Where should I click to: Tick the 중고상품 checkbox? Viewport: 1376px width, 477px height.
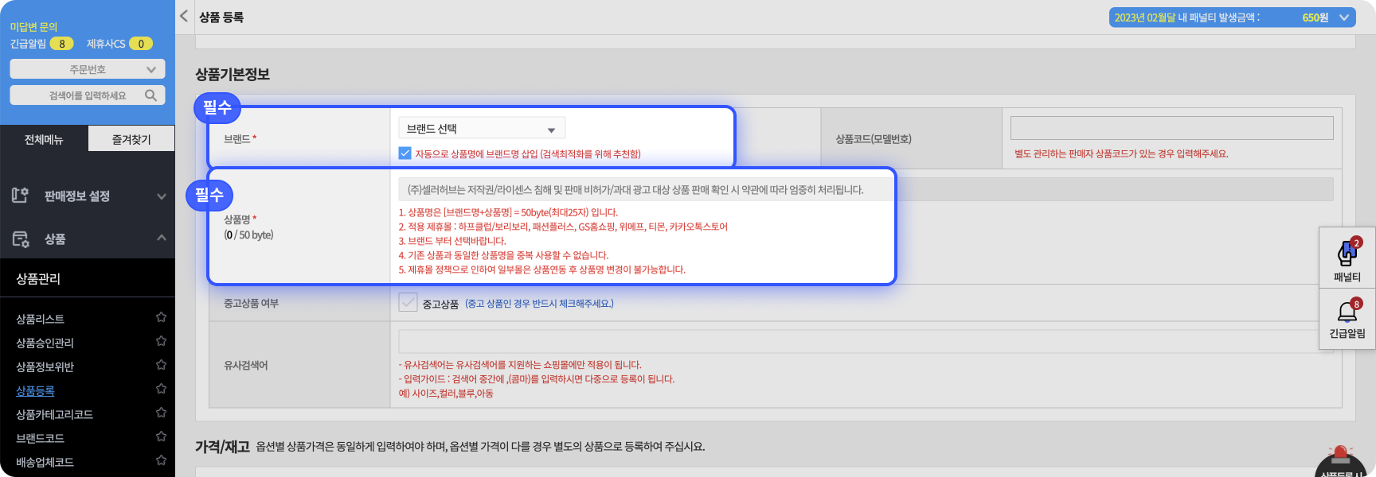(x=408, y=303)
